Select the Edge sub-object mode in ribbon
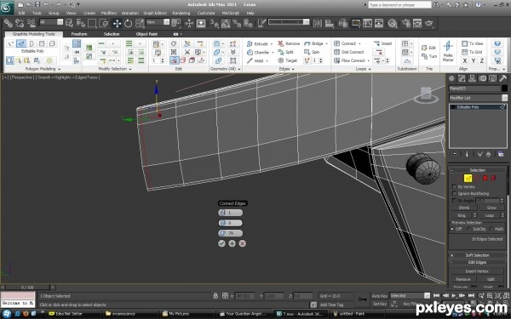This screenshot has width=511, height=319. point(21,43)
